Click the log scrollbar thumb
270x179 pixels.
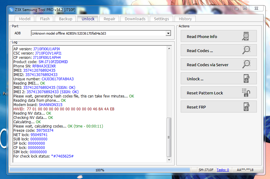(x=169, y=137)
